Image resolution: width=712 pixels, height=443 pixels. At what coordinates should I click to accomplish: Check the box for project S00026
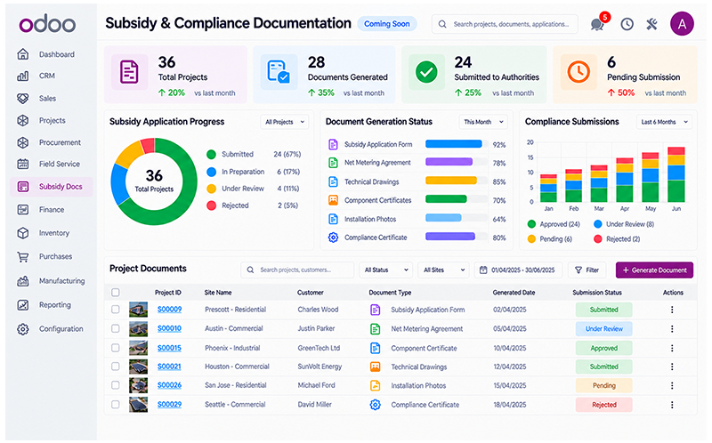[x=116, y=385]
